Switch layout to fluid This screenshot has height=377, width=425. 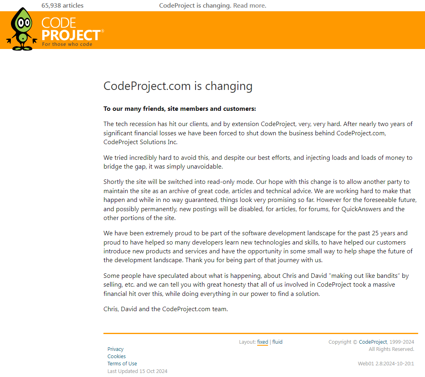pos(277,342)
